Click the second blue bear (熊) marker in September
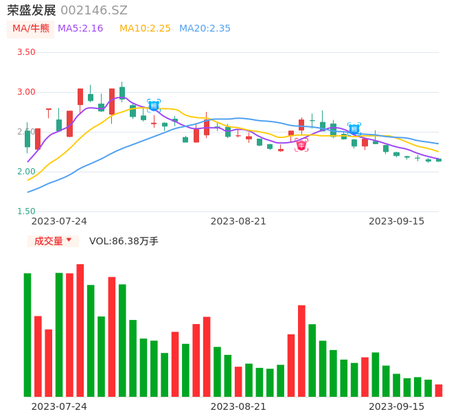Viewport: 471px width, 416px height. point(354,129)
